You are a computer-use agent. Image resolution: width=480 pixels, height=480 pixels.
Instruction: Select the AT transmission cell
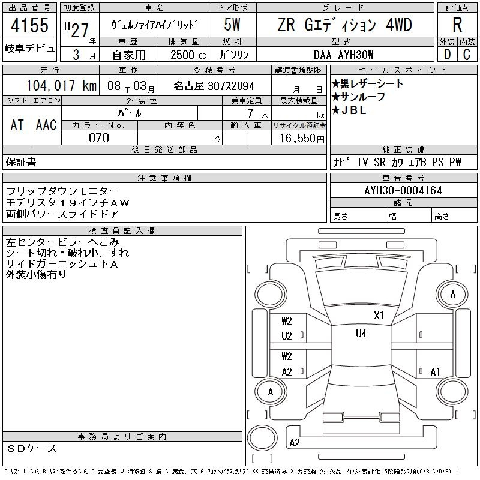17,125
